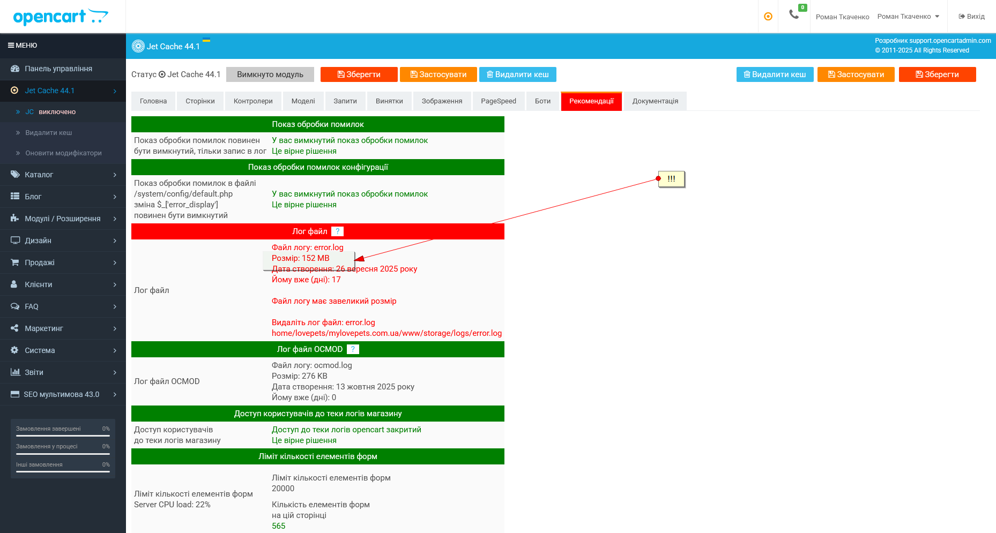This screenshot has height=533, width=996.
Task: Switch to the Головна tab
Action: (153, 101)
